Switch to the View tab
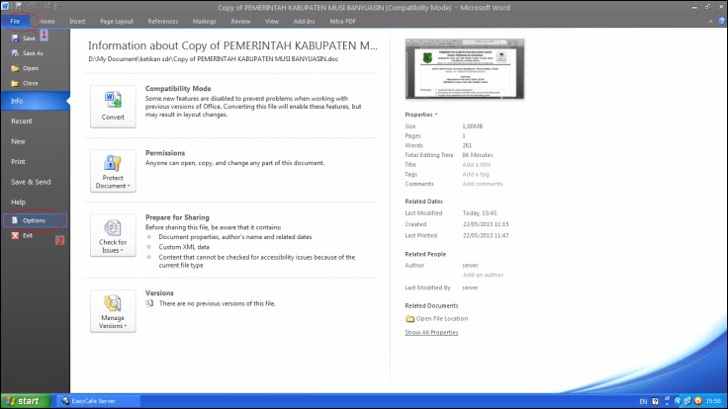The height and width of the screenshot is (409, 728). (272, 22)
